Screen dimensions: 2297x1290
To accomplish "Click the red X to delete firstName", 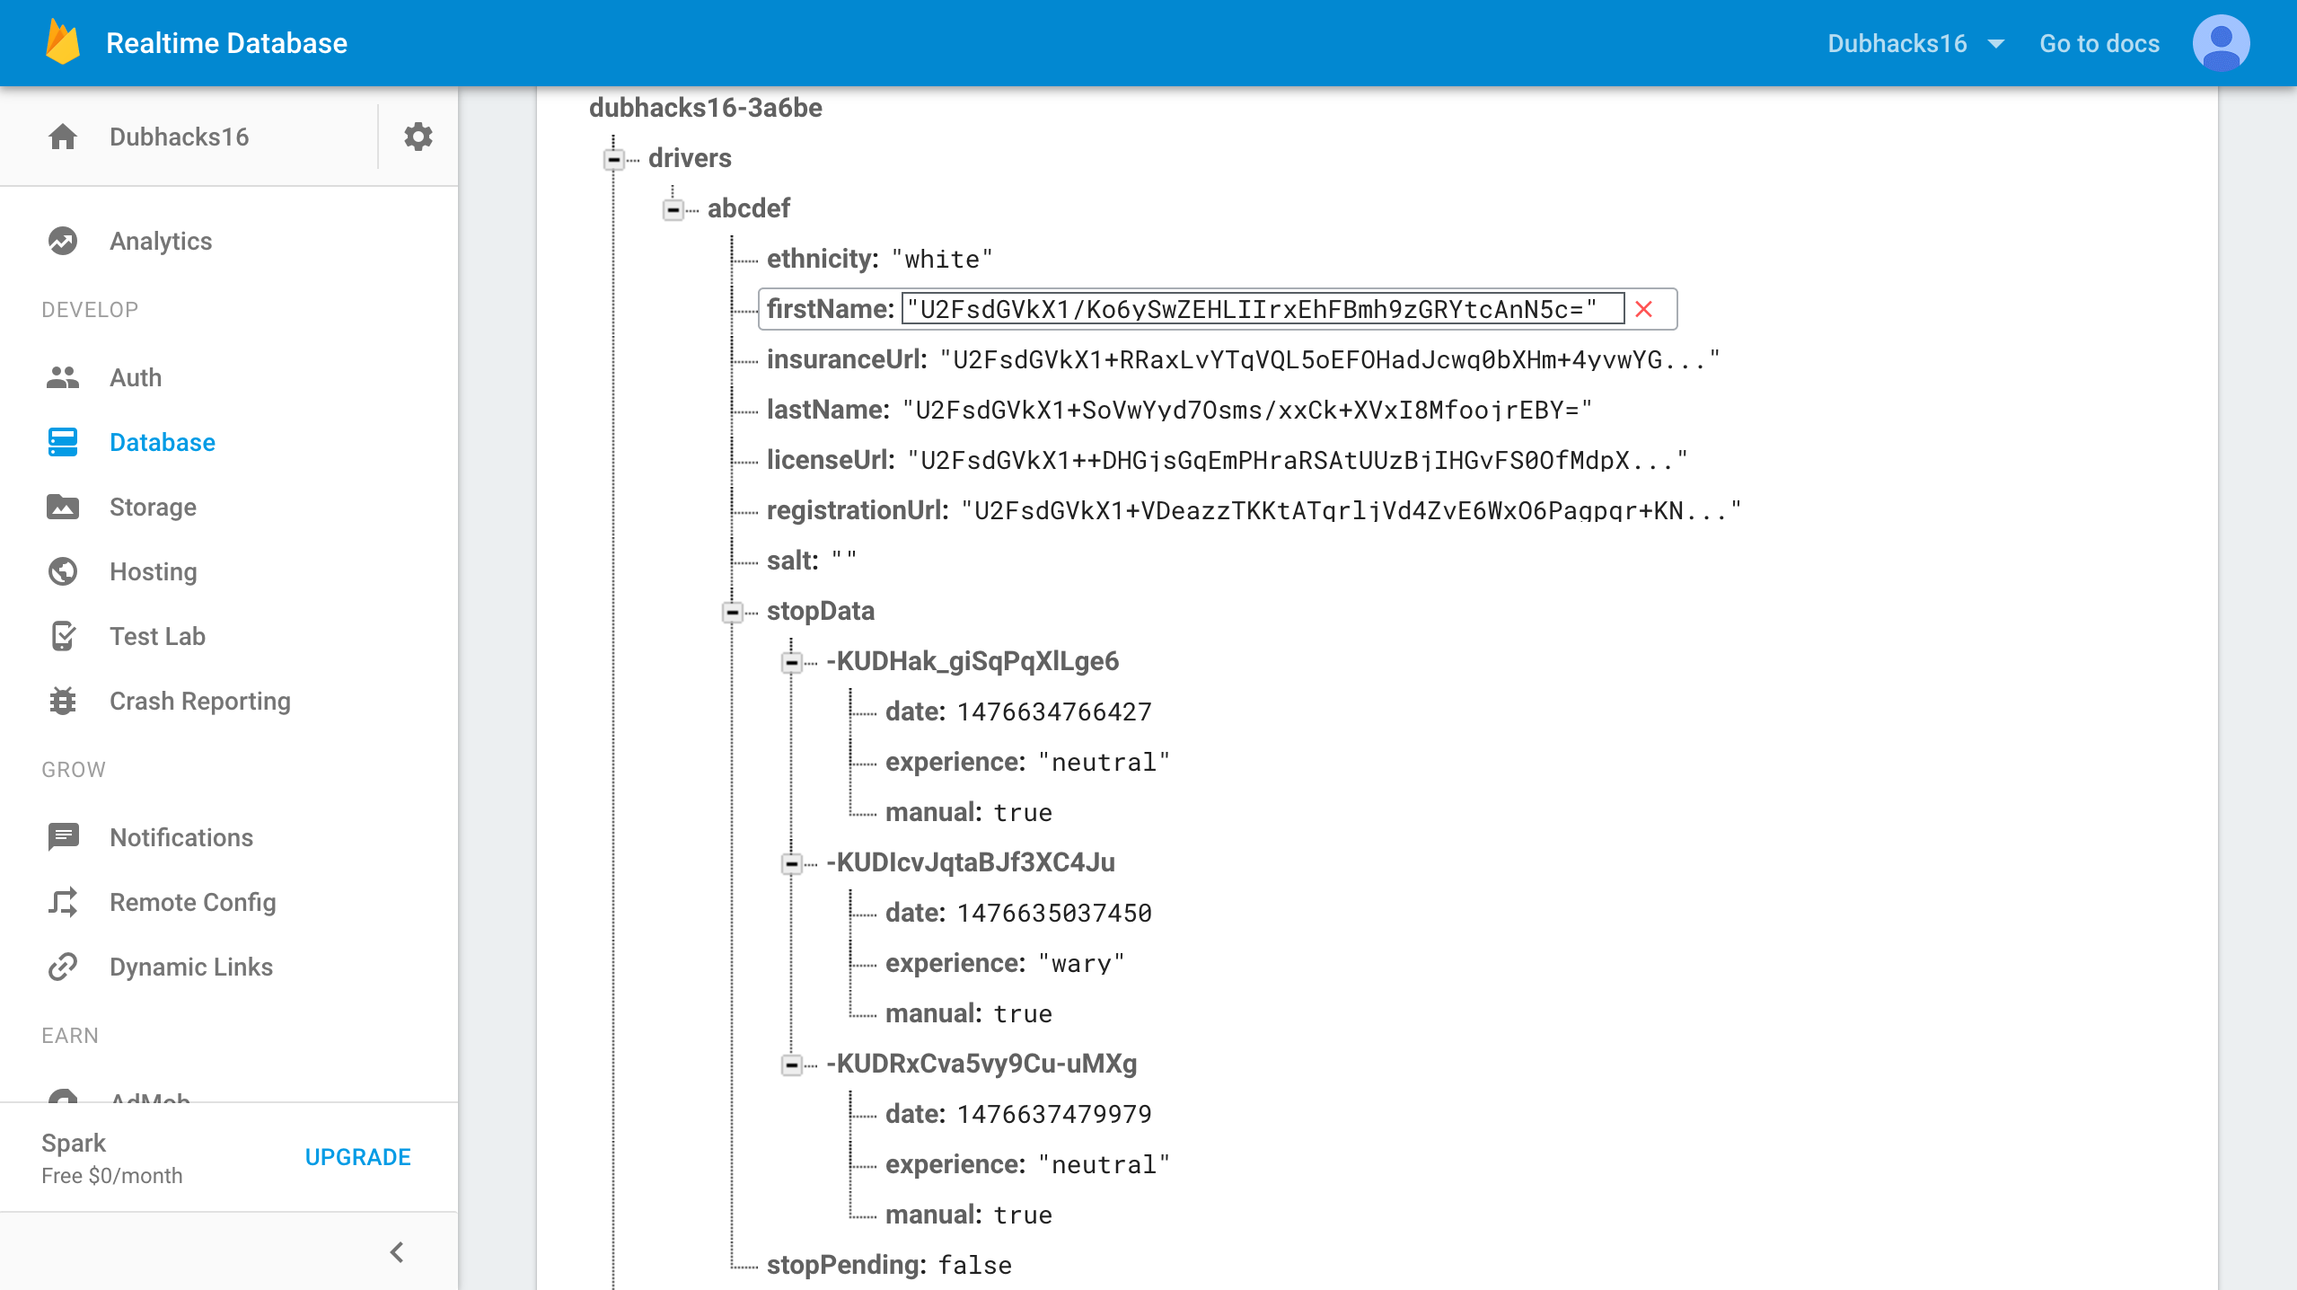I will (1643, 309).
